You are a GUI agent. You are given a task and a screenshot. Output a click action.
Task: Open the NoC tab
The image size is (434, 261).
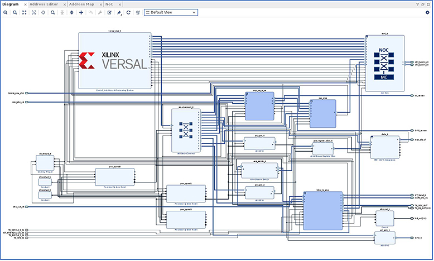click(x=109, y=4)
